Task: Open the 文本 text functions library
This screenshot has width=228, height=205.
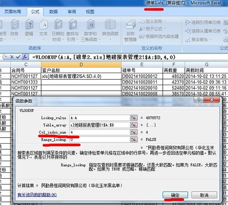Action: pyautogui.click(x=43, y=30)
